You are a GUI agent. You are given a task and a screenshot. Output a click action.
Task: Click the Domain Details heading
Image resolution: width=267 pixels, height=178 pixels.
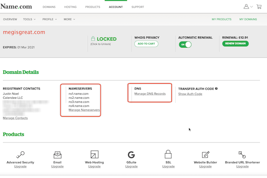point(21,72)
